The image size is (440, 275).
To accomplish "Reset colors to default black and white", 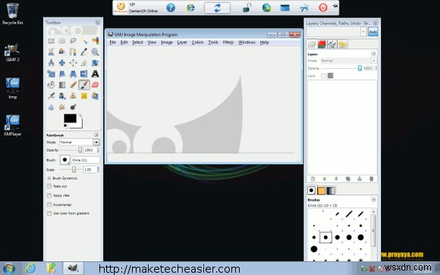I will tap(66, 127).
